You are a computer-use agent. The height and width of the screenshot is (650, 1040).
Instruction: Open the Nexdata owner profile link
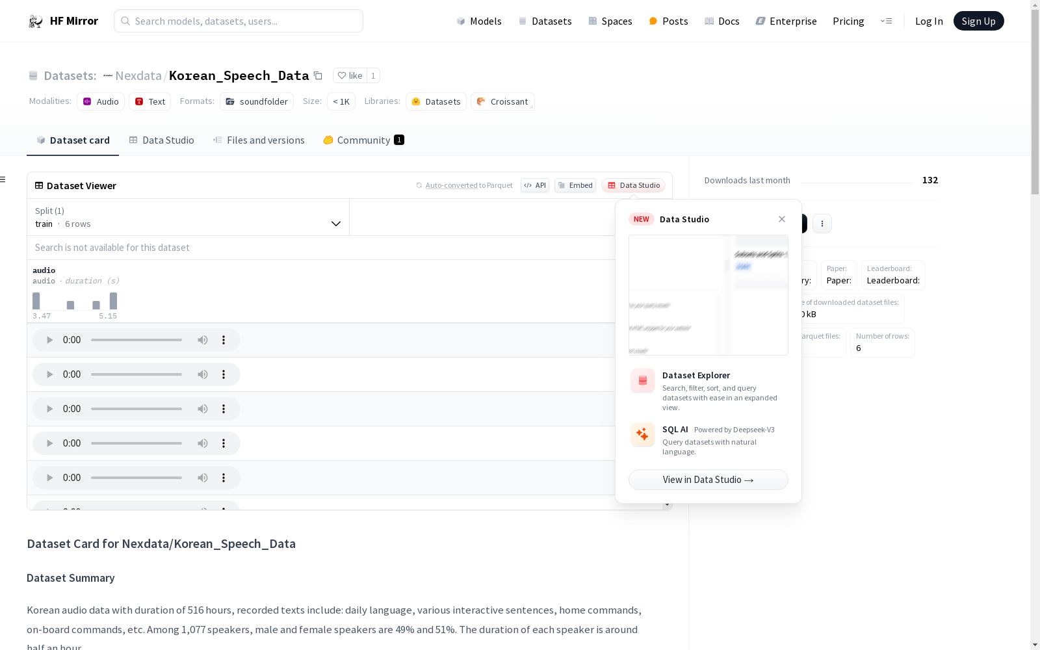click(138, 75)
